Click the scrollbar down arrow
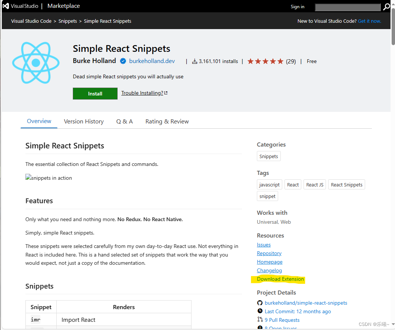The image size is (395, 330). coord(393,324)
